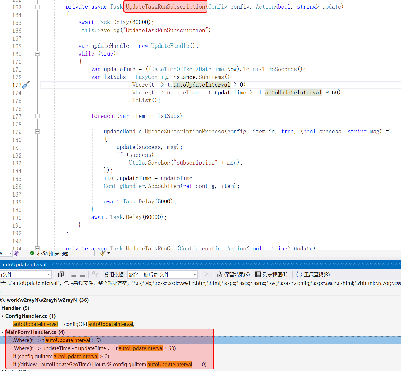
Task: Click Repeat Find (重复查找) button
Action: pyautogui.click(x=313, y=274)
